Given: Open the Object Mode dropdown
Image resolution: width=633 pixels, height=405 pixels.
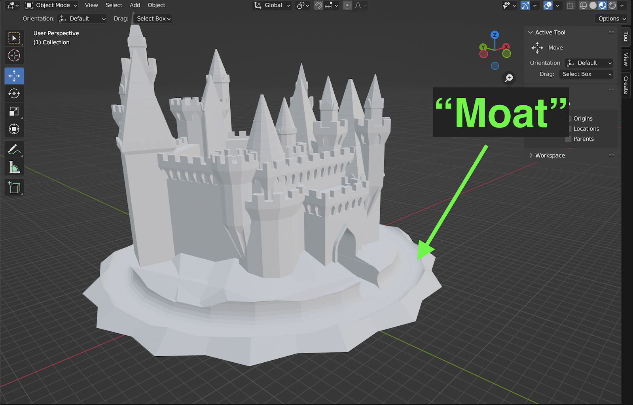Looking at the screenshot, I should pos(51,5).
